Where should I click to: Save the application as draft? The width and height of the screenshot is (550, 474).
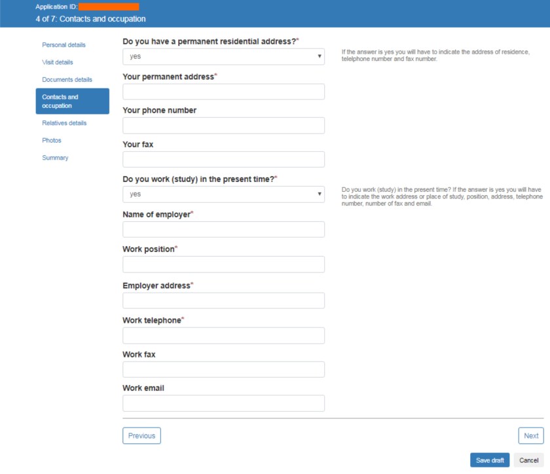[x=489, y=460]
